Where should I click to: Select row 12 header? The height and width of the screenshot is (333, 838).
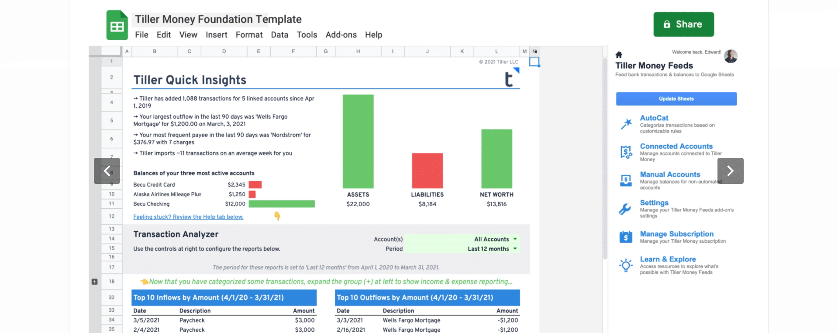click(112, 216)
